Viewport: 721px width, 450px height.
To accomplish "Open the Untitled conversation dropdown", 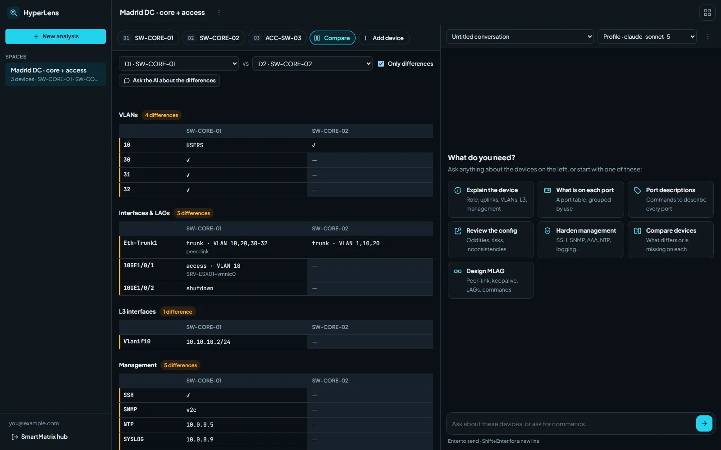I will (520, 36).
